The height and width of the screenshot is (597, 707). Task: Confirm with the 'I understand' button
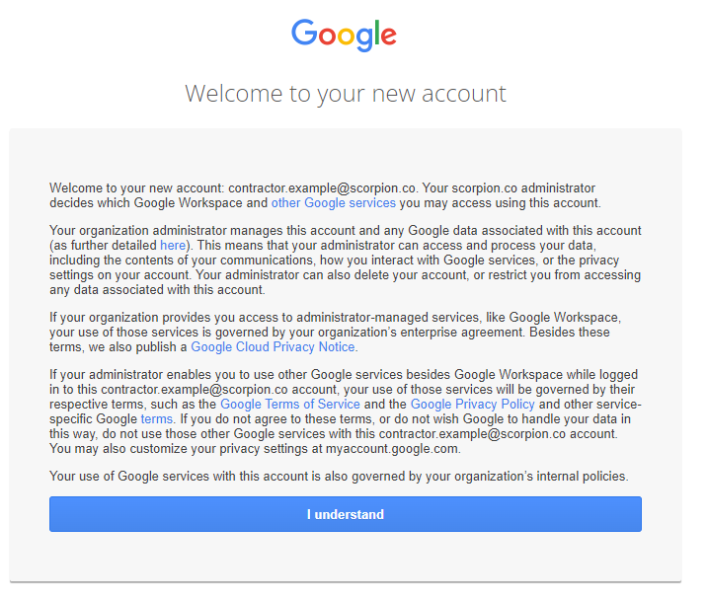point(346,514)
